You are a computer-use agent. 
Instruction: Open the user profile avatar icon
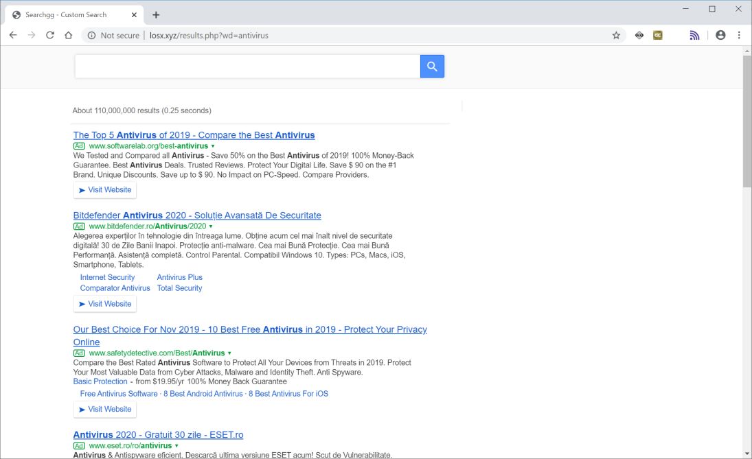point(720,35)
